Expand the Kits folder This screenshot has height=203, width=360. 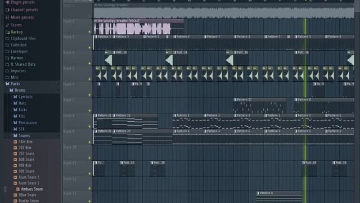point(15,116)
